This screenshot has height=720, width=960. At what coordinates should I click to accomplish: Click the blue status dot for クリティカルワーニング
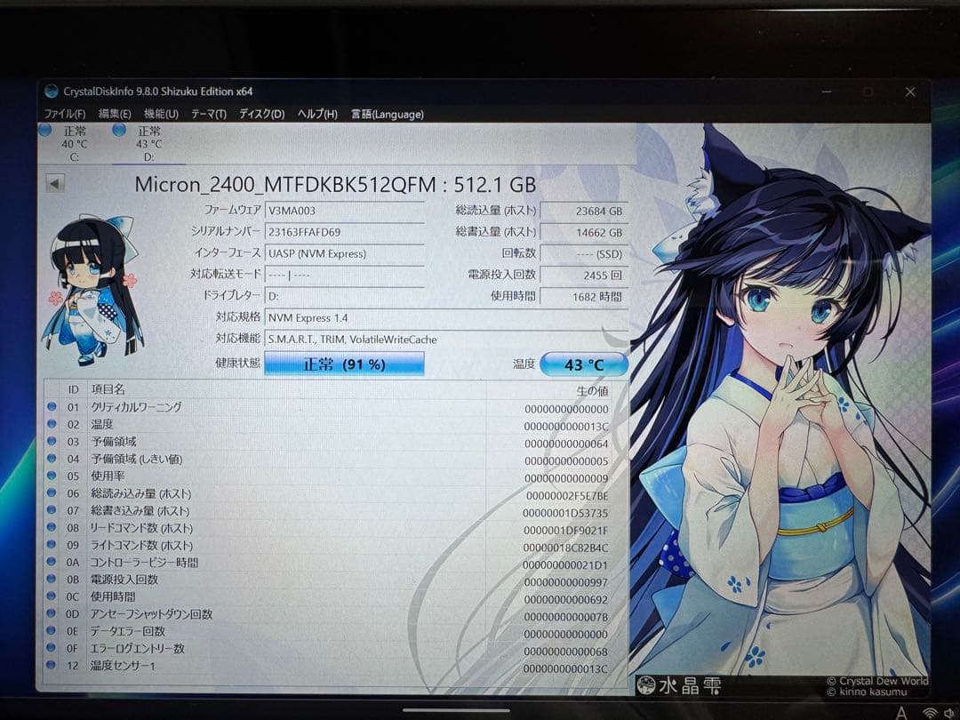[52, 406]
